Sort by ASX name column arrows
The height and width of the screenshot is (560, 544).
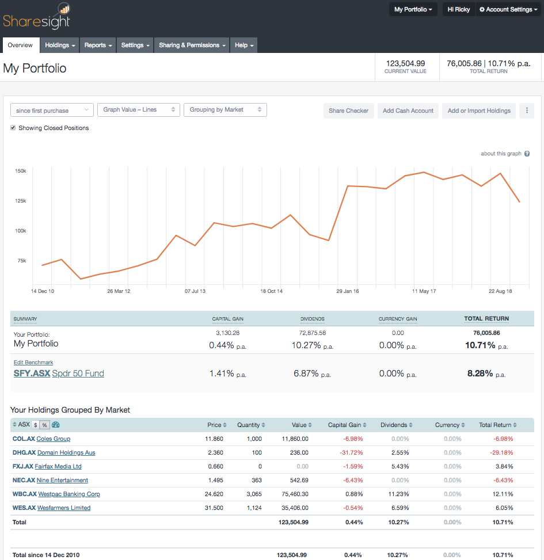[x=14, y=424]
